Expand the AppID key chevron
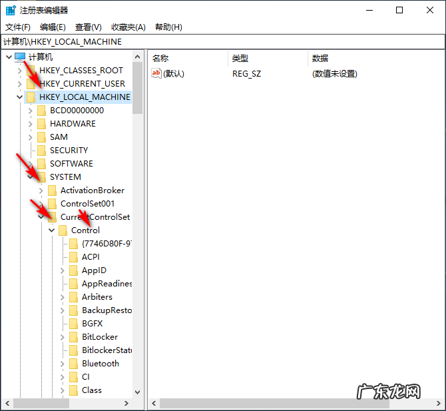446x411 pixels. 63,270
